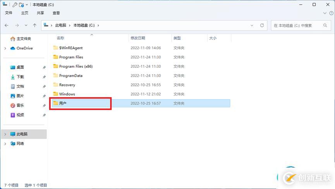
Task: Click the pin icon next to 桌面
Action: pos(44,67)
